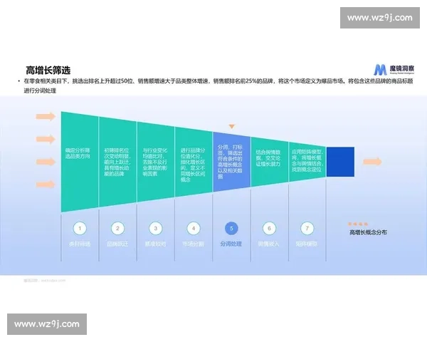Image resolution: width=427 pixels, height=342 pixels.
Task: Click the 市场分割 step label
Action: 193,244
